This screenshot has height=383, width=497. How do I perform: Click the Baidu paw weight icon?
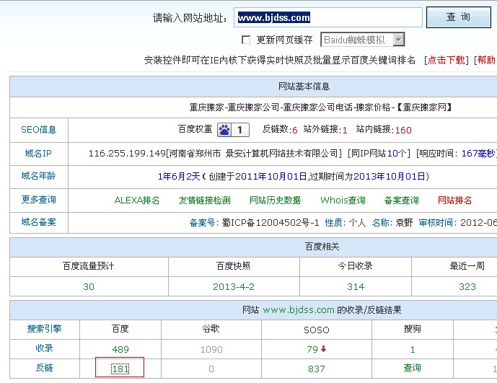[x=224, y=130]
